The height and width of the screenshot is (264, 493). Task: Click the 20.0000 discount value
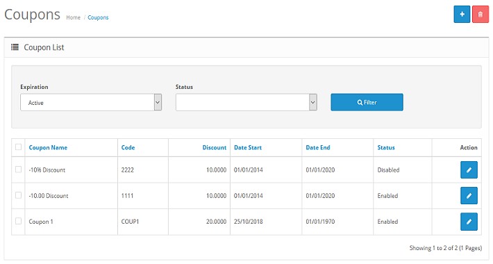tap(217, 222)
